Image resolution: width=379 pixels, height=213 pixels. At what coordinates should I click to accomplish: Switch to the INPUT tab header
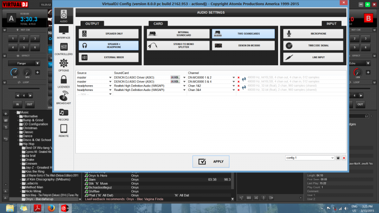(x=331, y=24)
